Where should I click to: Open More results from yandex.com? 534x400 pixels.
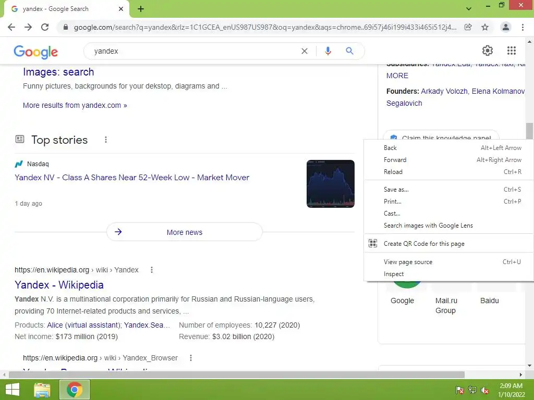[x=75, y=105]
